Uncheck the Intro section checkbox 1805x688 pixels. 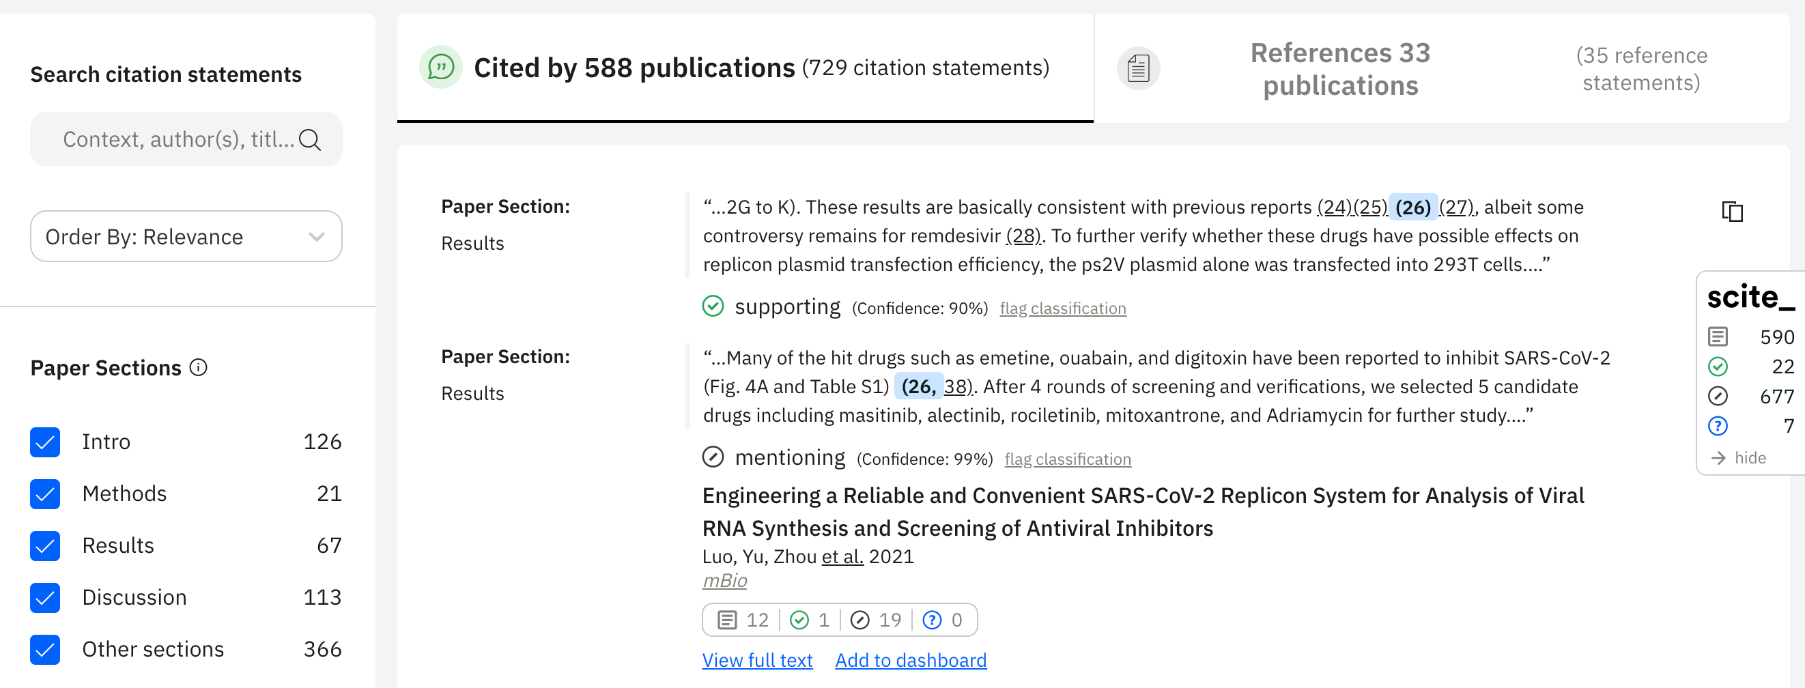tap(46, 442)
